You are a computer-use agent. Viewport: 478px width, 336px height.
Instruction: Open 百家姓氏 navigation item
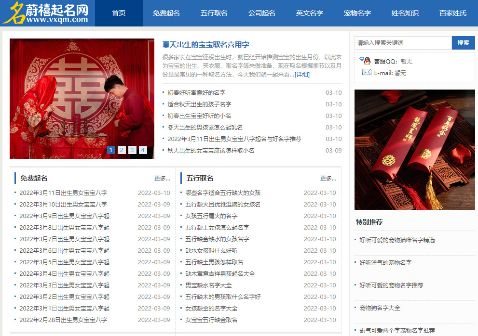(x=453, y=13)
